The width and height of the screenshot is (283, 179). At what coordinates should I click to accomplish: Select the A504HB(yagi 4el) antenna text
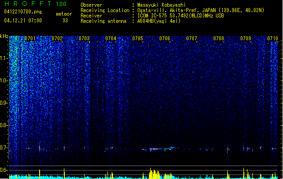click(159, 21)
